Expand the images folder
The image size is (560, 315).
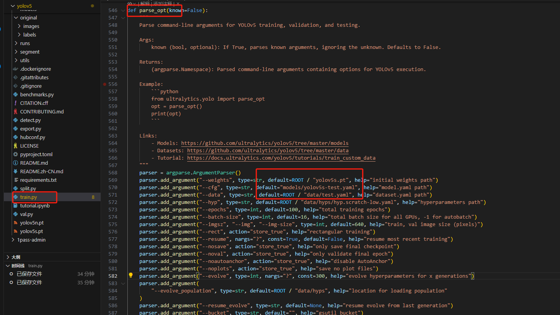coord(19,26)
